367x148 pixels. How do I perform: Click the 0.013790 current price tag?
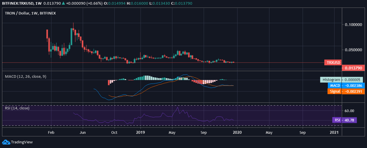(x=353, y=68)
